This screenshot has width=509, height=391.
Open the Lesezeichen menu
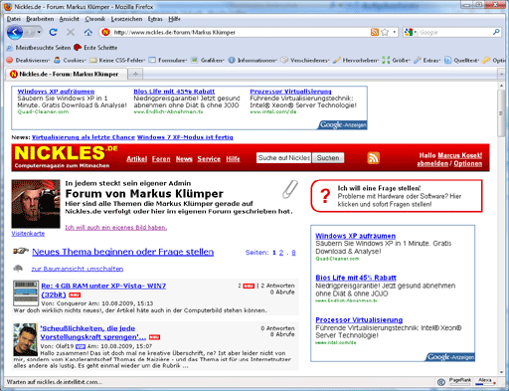coord(126,19)
